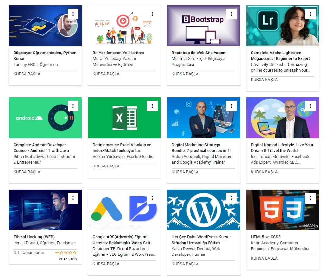Viewport: 326px width, 276px height.
Task: Open three-dot menu on Adobe Lightroom course
Action: pyautogui.click(x=310, y=14)
